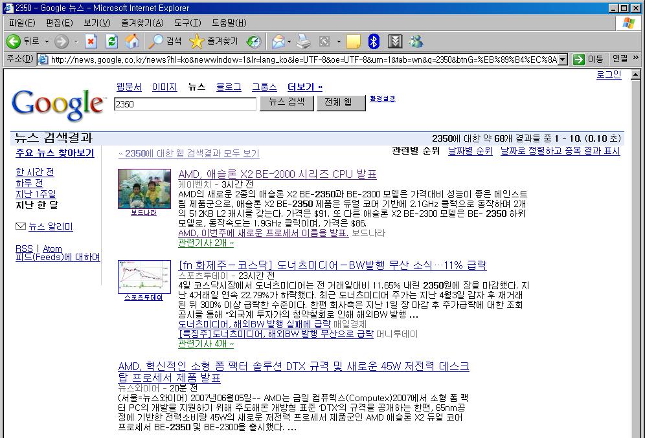Open the 보기(V) menu
645x438 pixels.
(96, 23)
